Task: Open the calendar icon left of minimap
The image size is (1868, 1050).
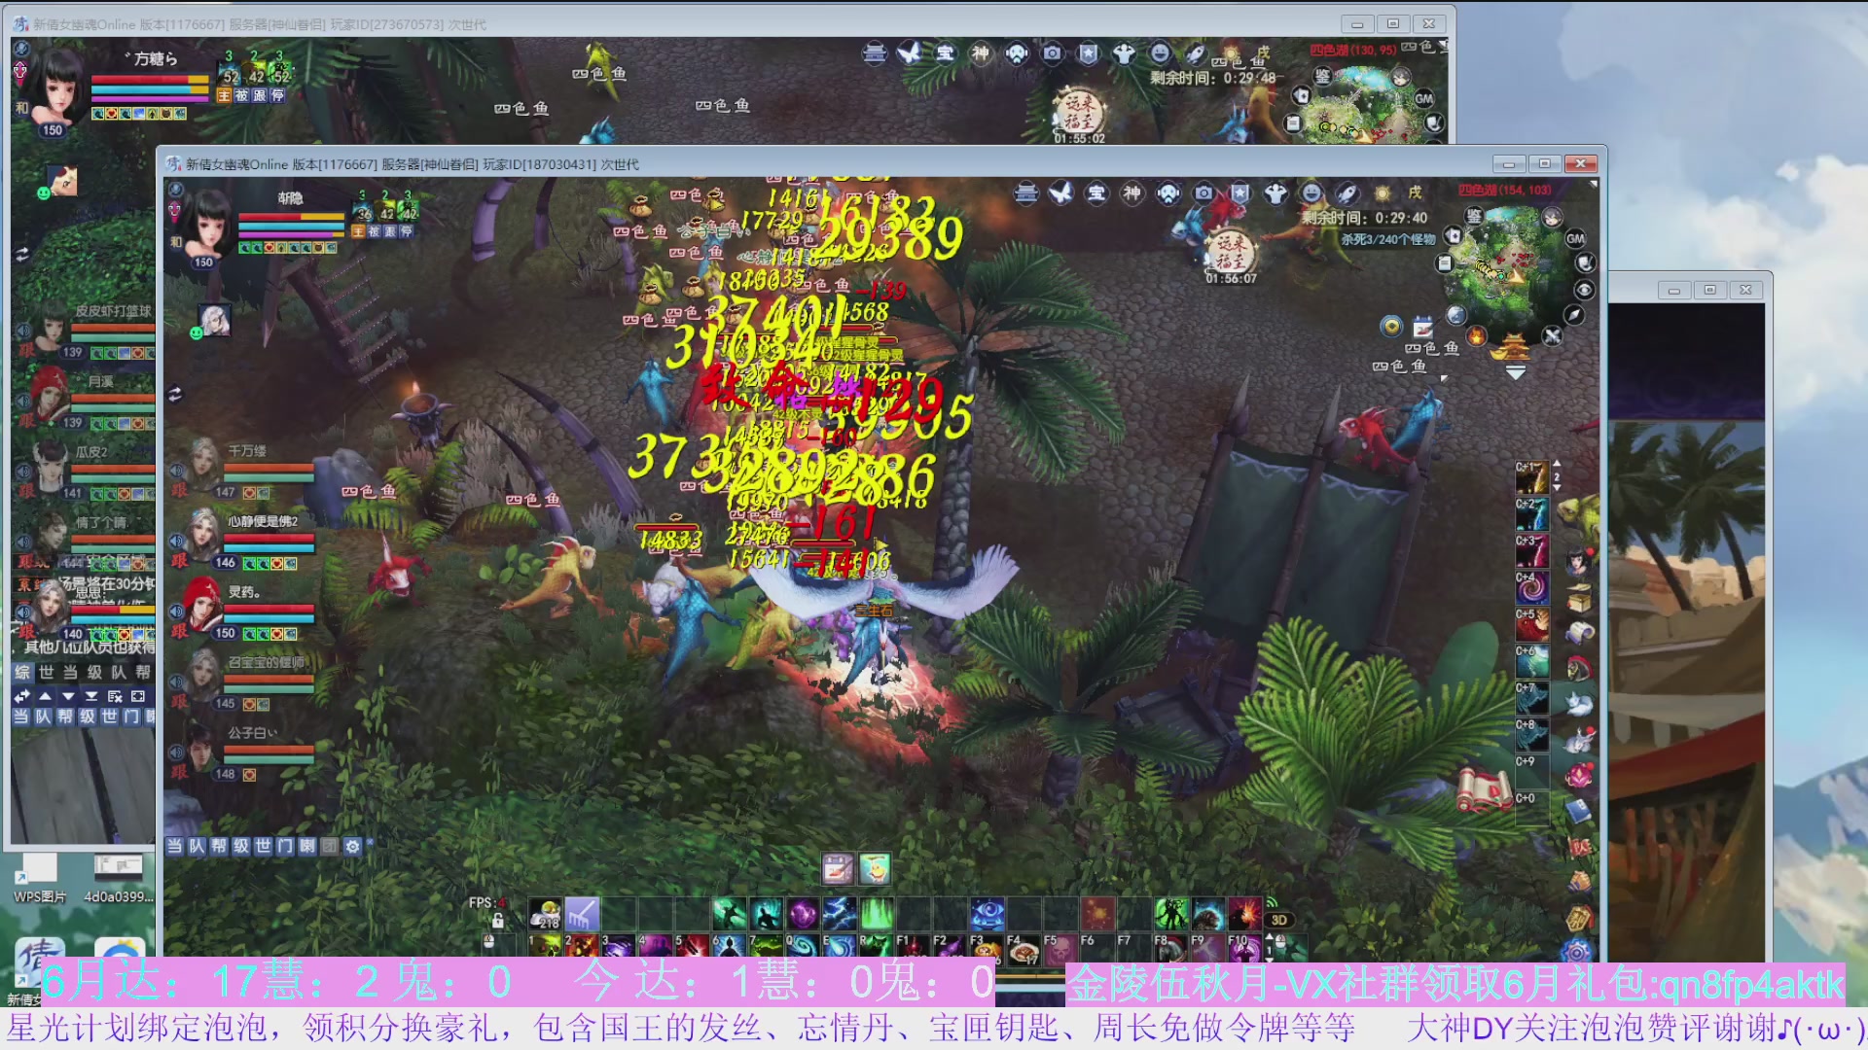Action: (x=1423, y=327)
